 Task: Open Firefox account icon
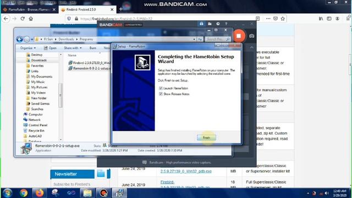337,19
